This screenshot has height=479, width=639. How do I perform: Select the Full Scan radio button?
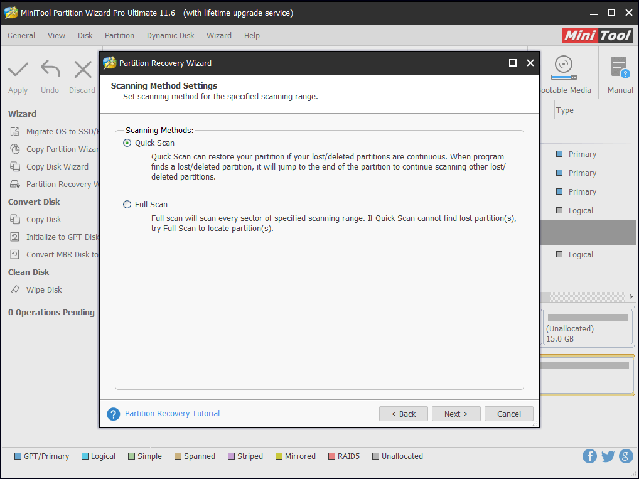(127, 204)
